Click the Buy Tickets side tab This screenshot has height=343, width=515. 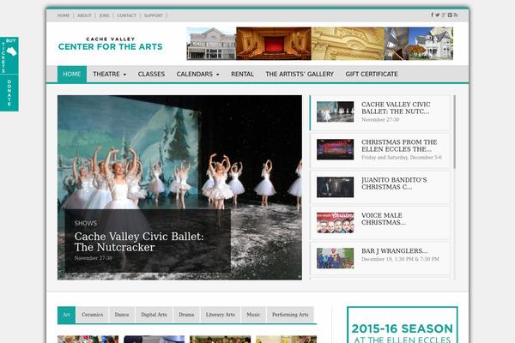click(x=9, y=56)
